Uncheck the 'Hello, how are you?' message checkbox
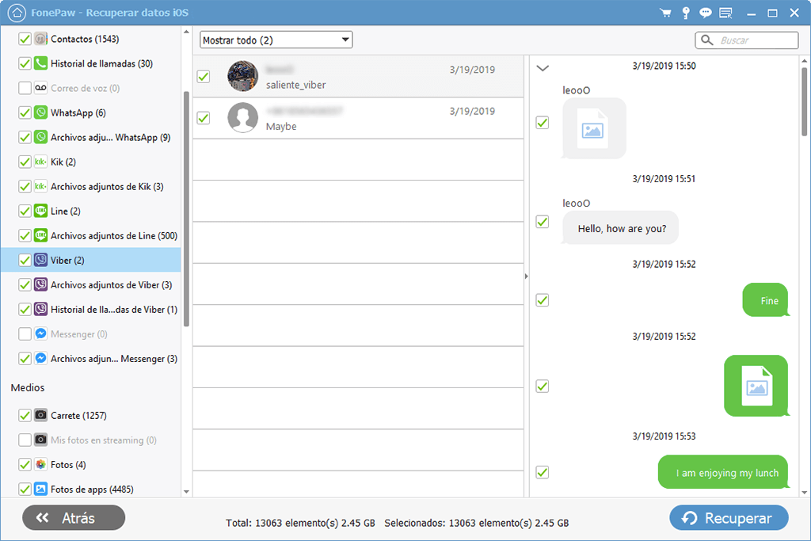Screen dimensions: 811x541 542,222
